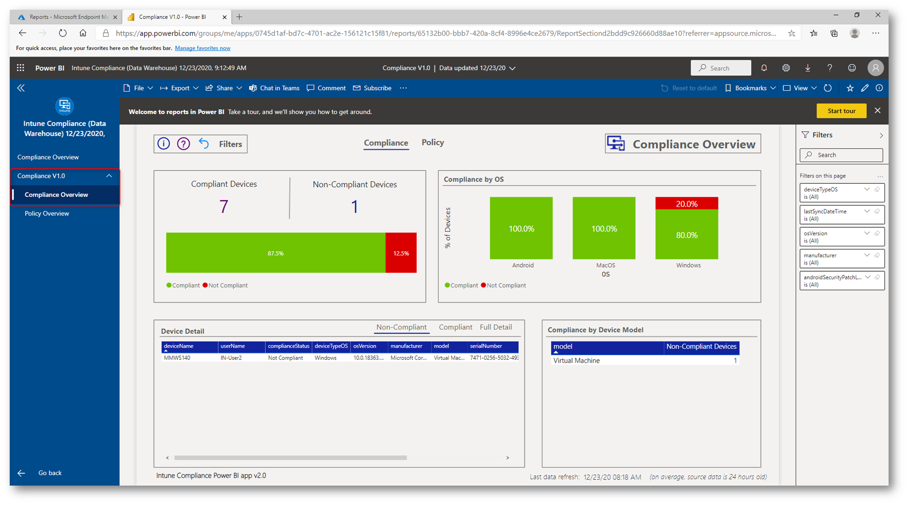Image resolution: width=908 pixels, height=505 pixels.
Task: Click the Go back link in sidebar
Action: tap(50, 473)
